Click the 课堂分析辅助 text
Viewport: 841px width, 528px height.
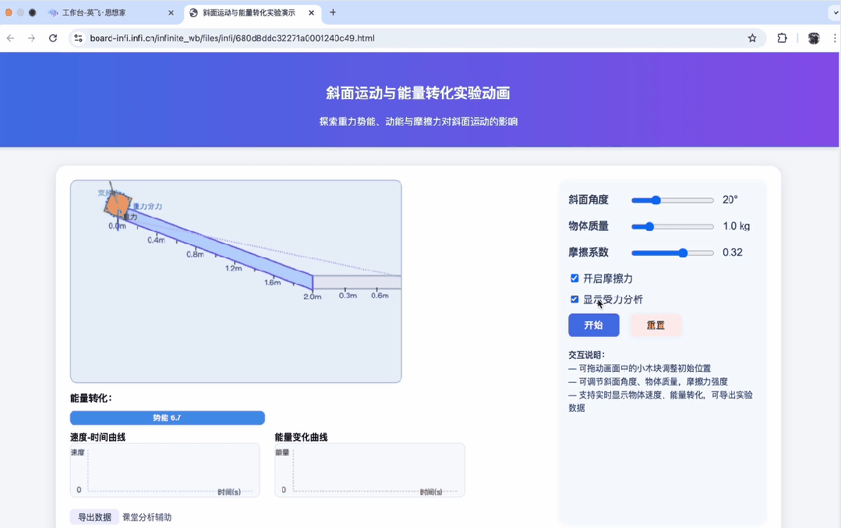(147, 517)
